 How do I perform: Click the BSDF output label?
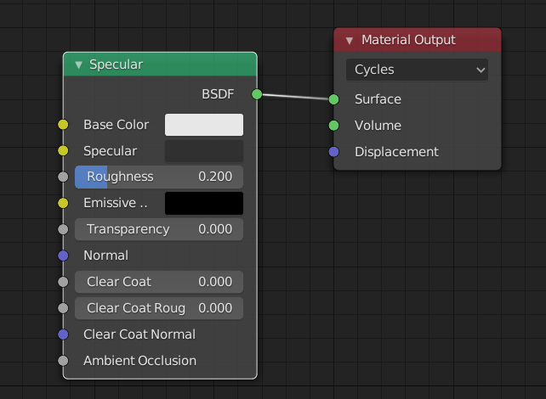[x=218, y=94]
